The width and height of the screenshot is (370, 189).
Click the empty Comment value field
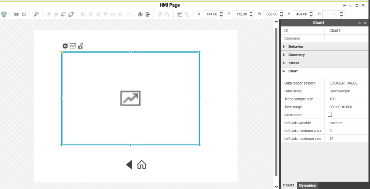pyautogui.click(x=346, y=38)
